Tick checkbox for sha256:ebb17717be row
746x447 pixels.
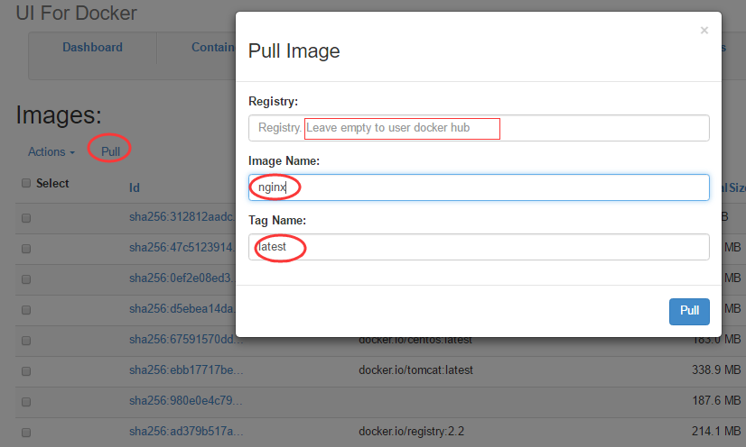(26, 371)
